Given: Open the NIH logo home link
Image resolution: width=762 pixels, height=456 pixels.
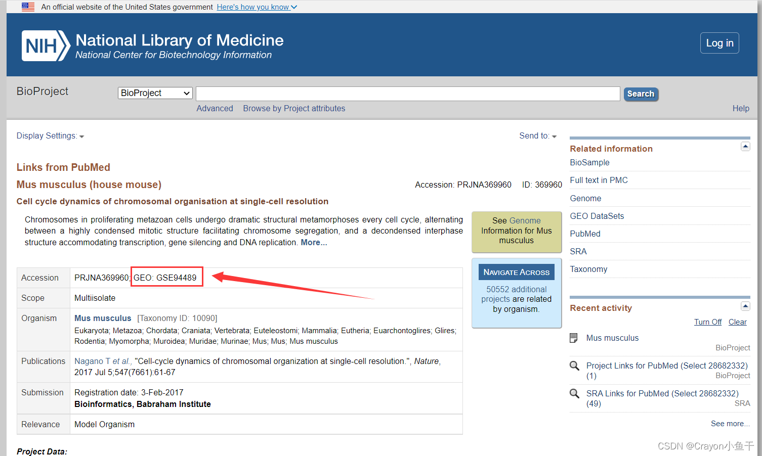Looking at the screenshot, I should pos(46,46).
